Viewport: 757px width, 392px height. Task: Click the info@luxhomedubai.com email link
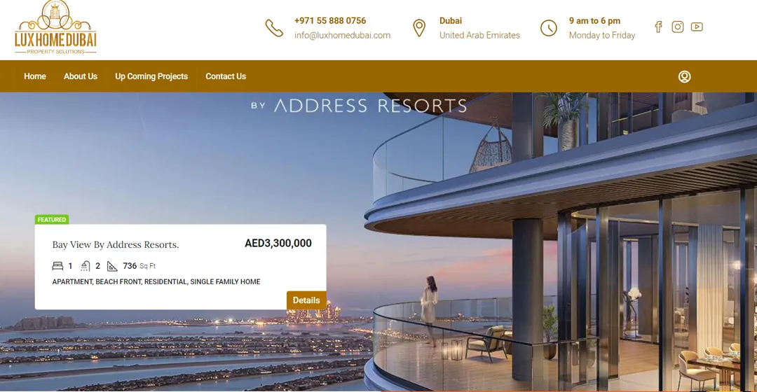[342, 35]
